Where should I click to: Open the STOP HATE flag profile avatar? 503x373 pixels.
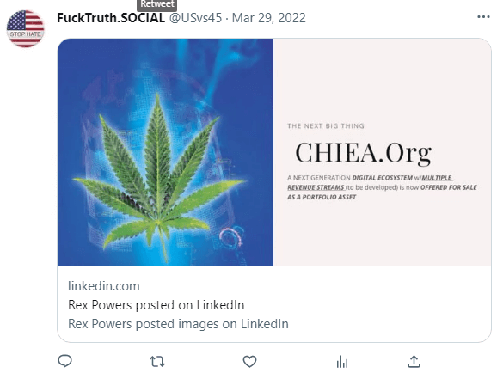[x=25, y=29]
